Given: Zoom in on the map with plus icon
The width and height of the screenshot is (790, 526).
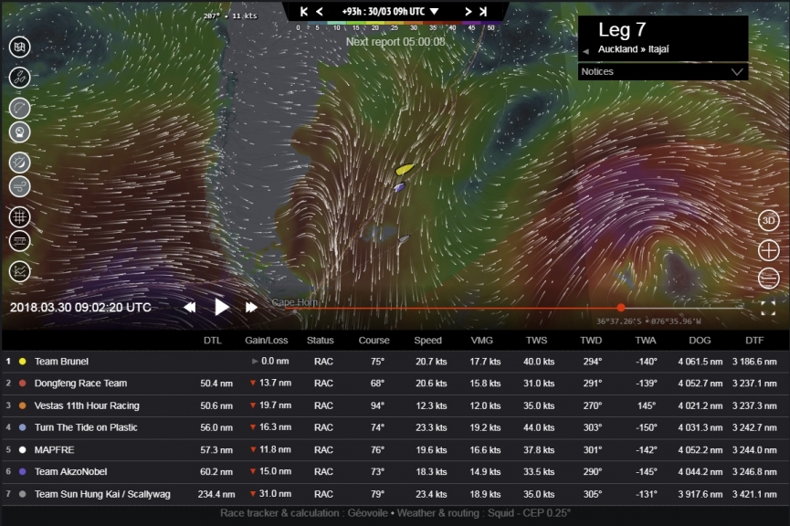Looking at the screenshot, I should click(x=768, y=250).
